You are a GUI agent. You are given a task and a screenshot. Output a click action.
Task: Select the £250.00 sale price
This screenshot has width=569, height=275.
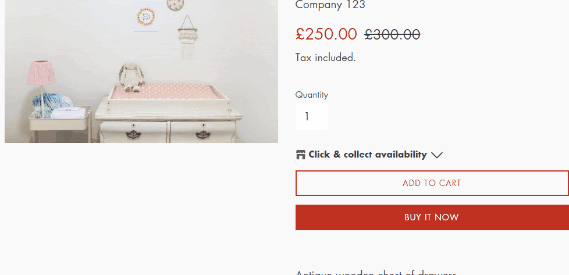click(x=326, y=34)
